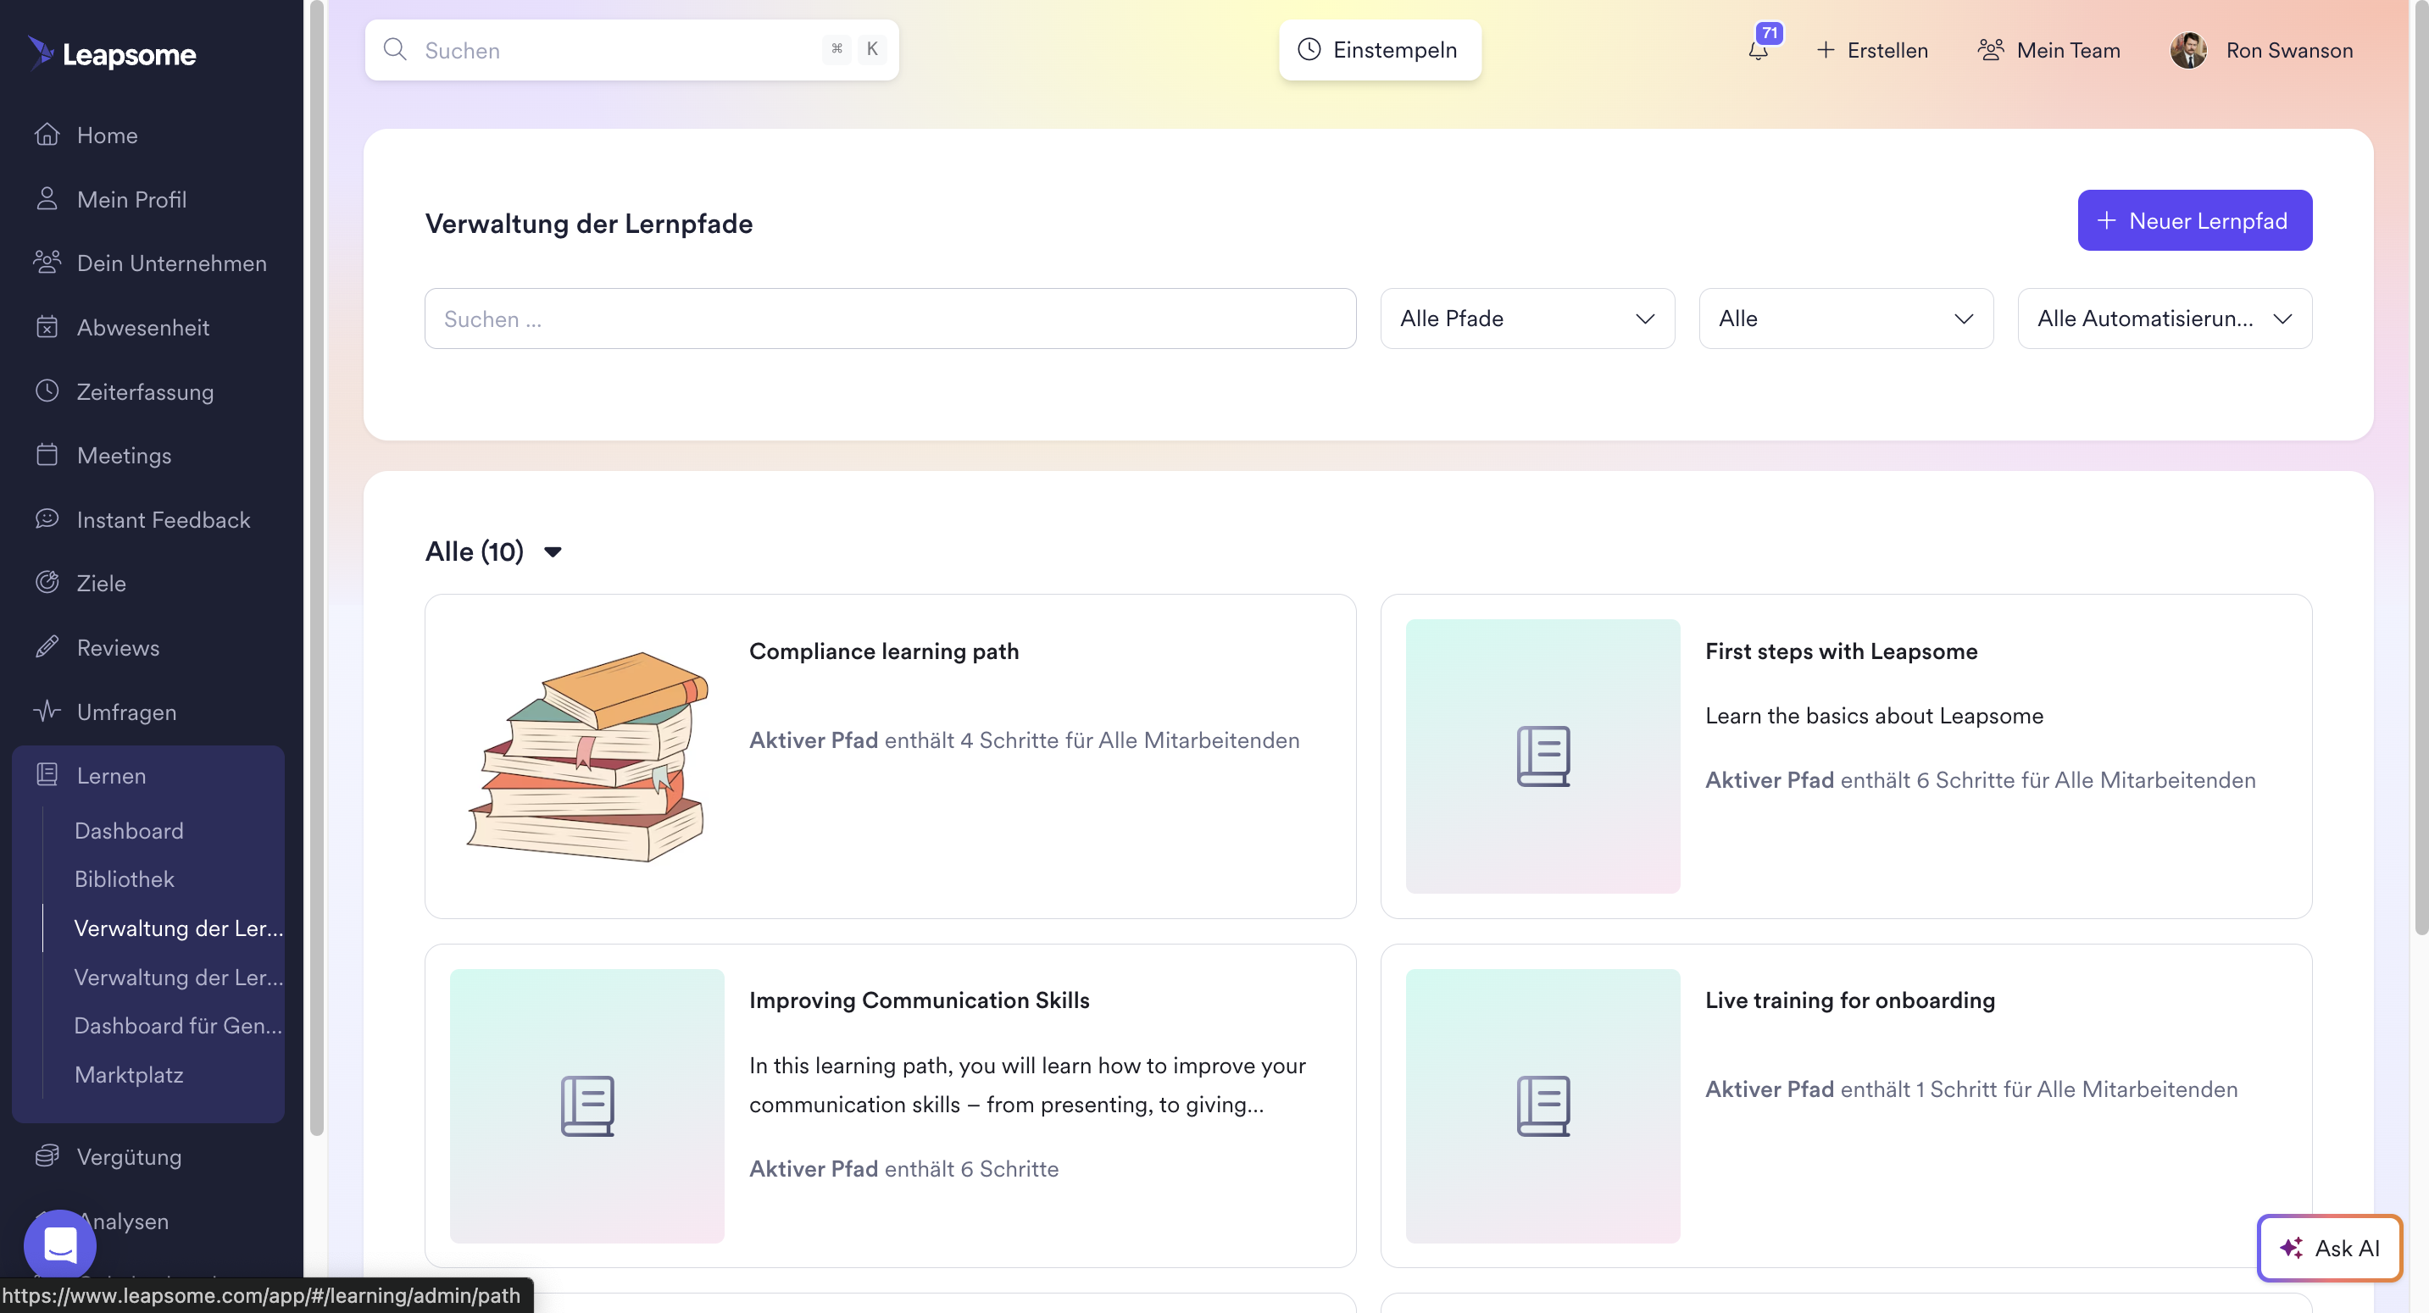Open the Alle filter dropdown
2429x1313 pixels.
coord(1846,319)
